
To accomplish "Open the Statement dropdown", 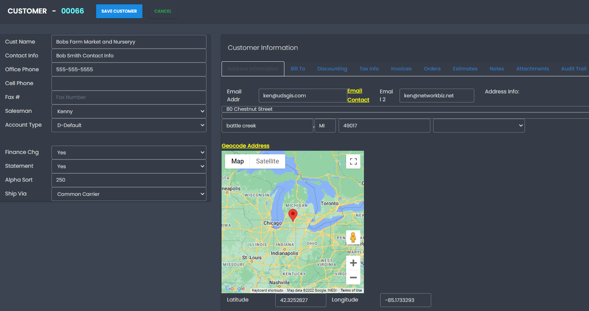I will pos(129,166).
